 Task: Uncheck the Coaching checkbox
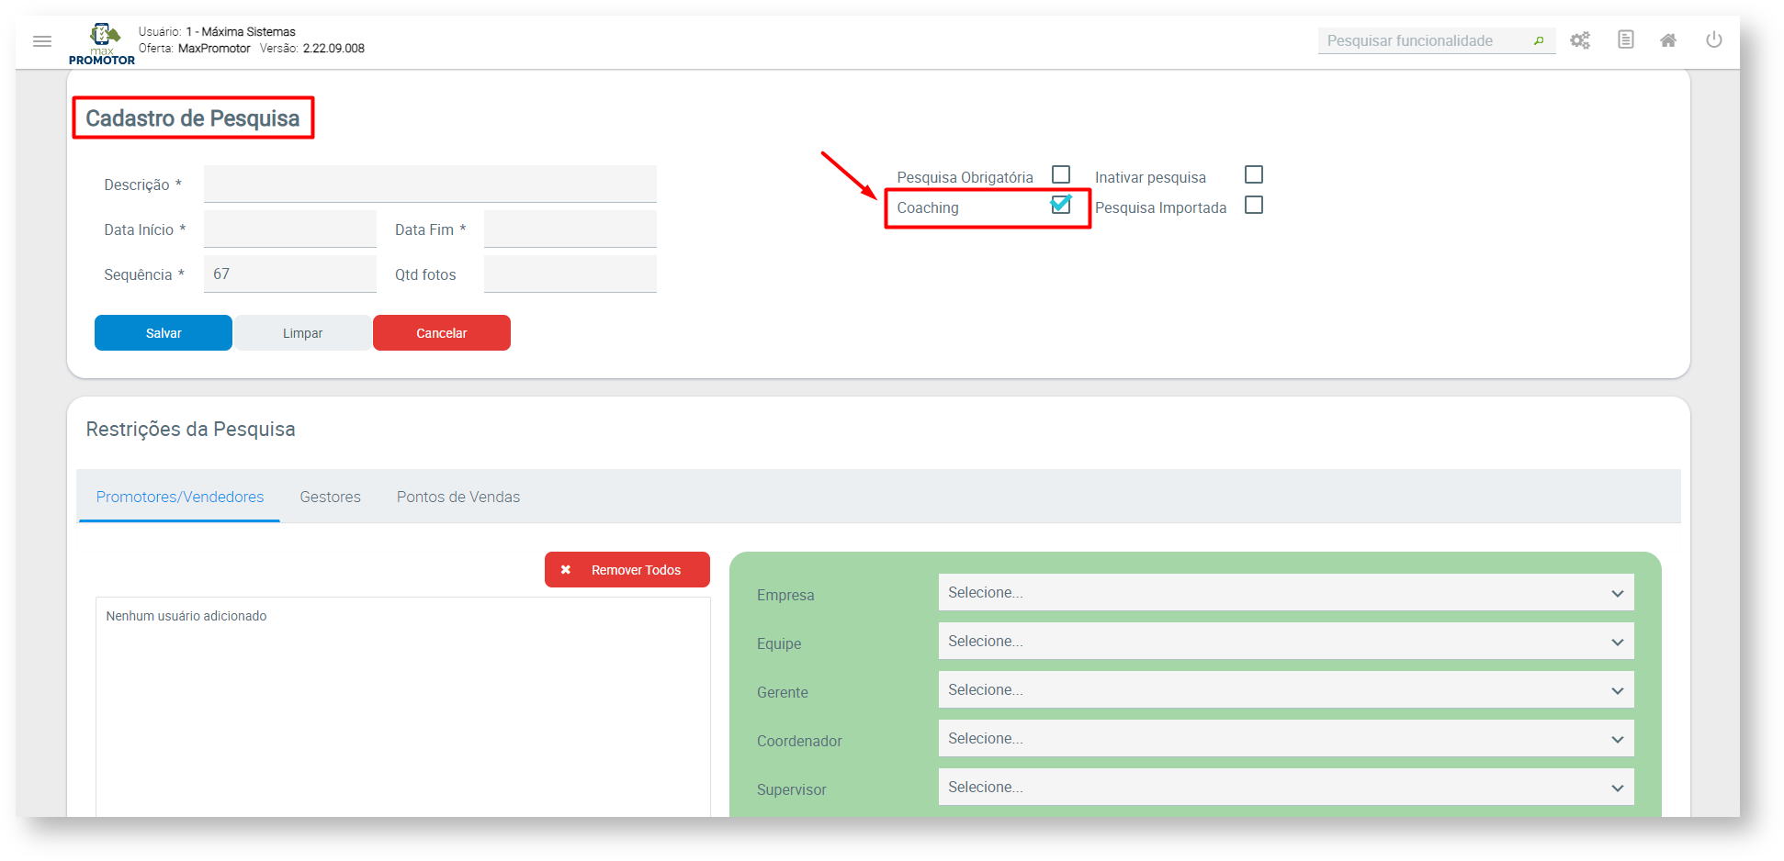pyautogui.click(x=1061, y=205)
